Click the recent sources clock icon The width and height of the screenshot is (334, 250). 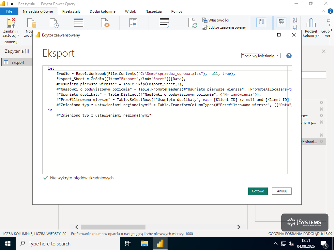(54, 23)
